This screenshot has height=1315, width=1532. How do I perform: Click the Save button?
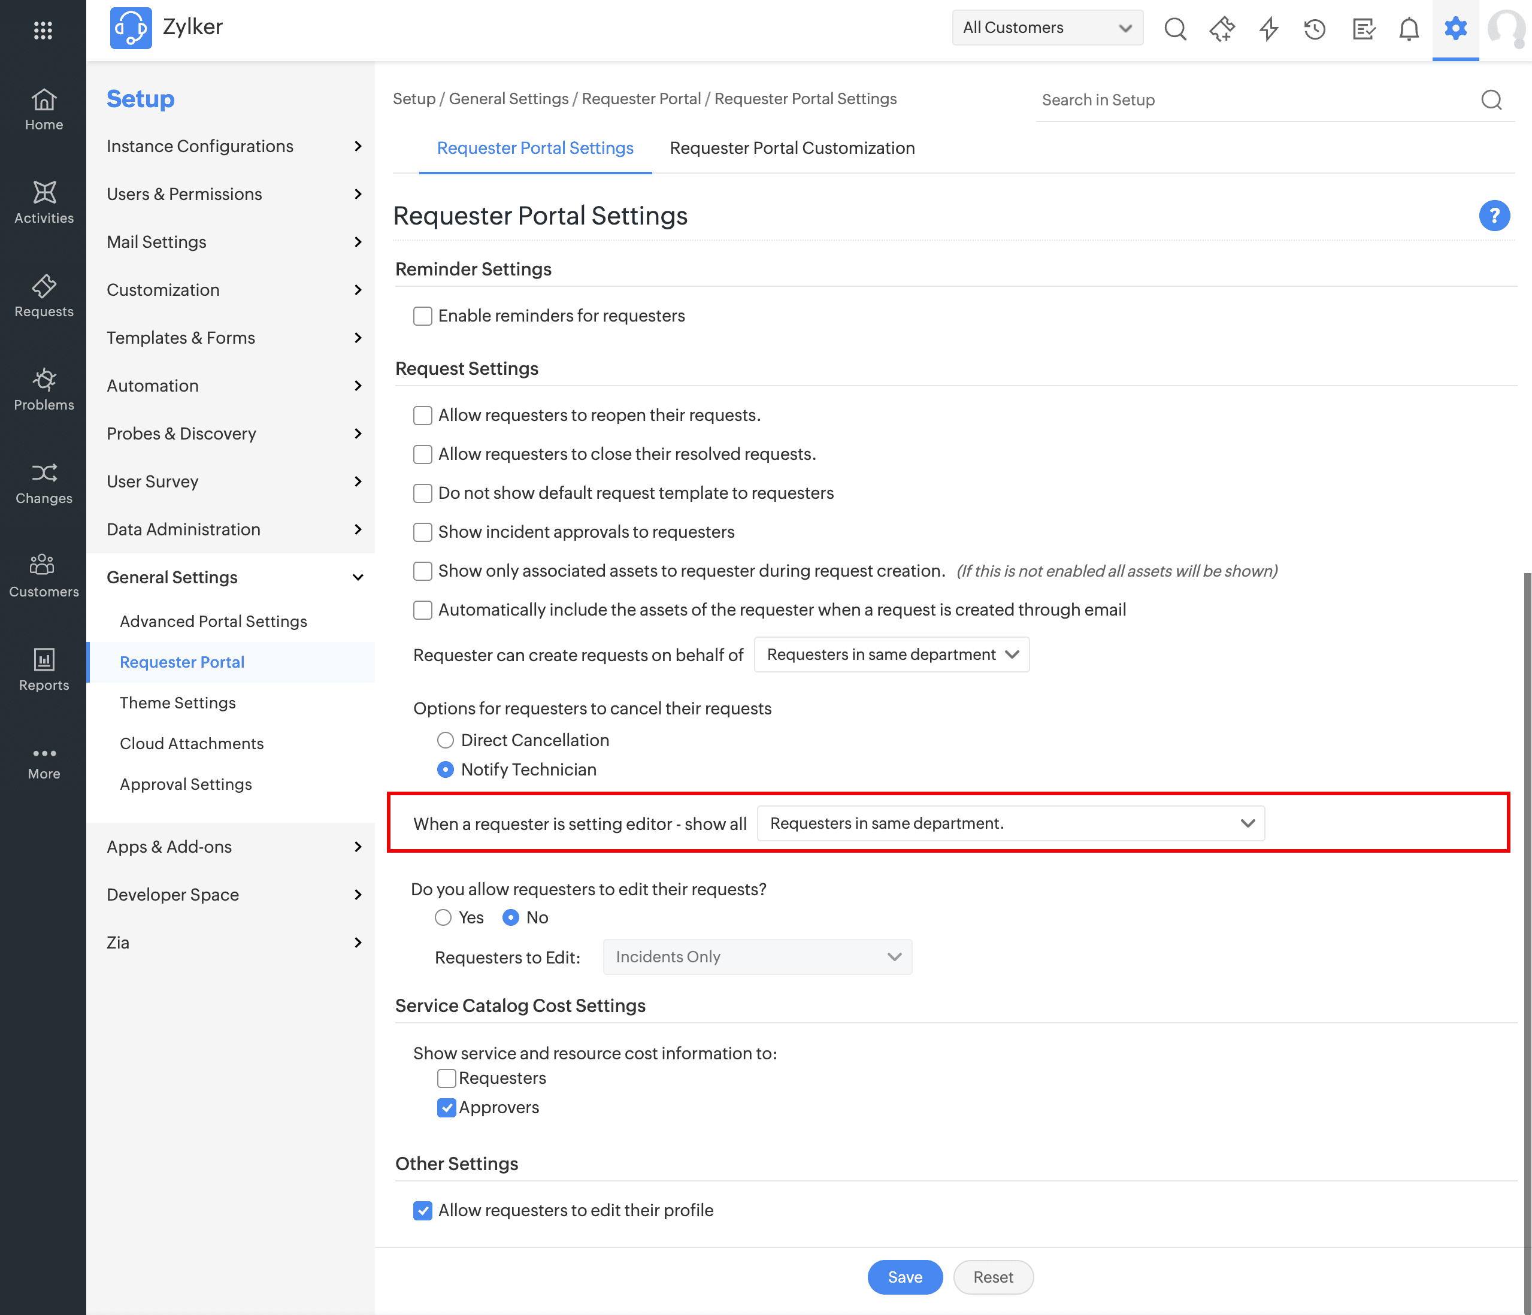(904, 1277)
